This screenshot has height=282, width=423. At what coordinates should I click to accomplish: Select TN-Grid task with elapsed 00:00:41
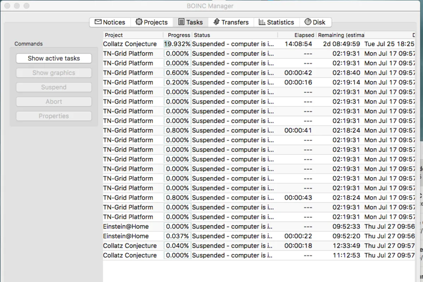[259, 130]
